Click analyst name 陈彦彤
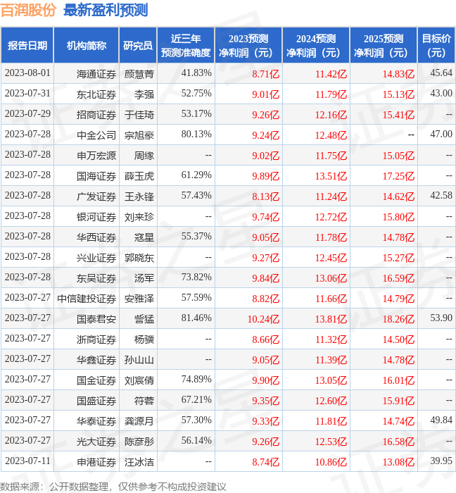 point(139,442)
